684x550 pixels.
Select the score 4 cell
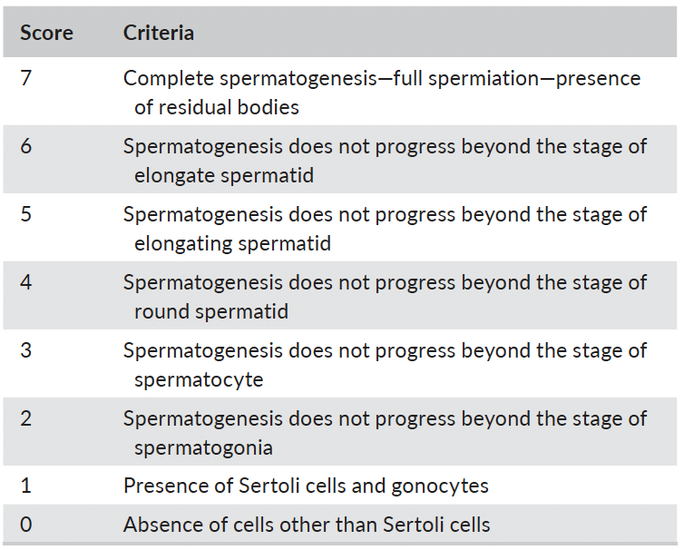pyautogui.click(x=25, y=282)
